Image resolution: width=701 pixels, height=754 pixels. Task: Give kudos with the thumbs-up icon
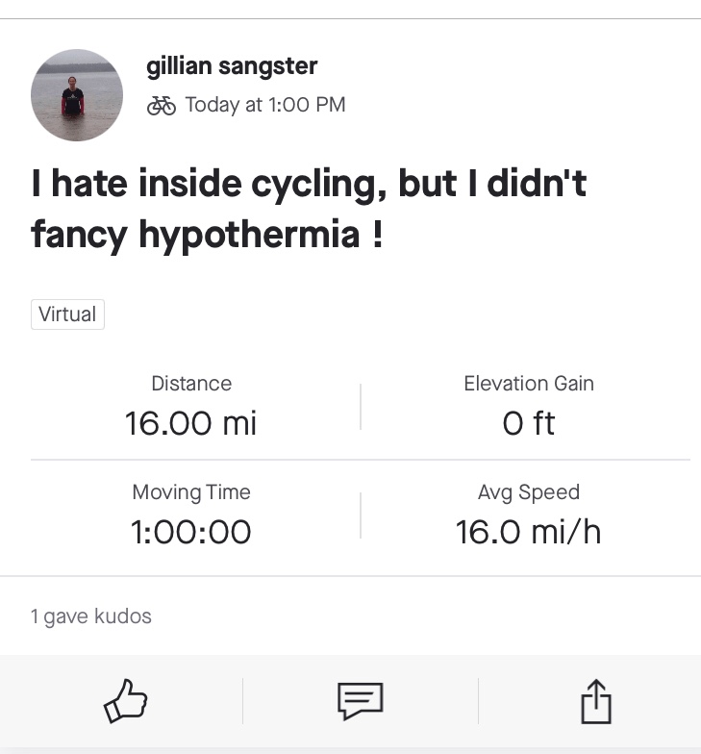click(x=126, y=701)
